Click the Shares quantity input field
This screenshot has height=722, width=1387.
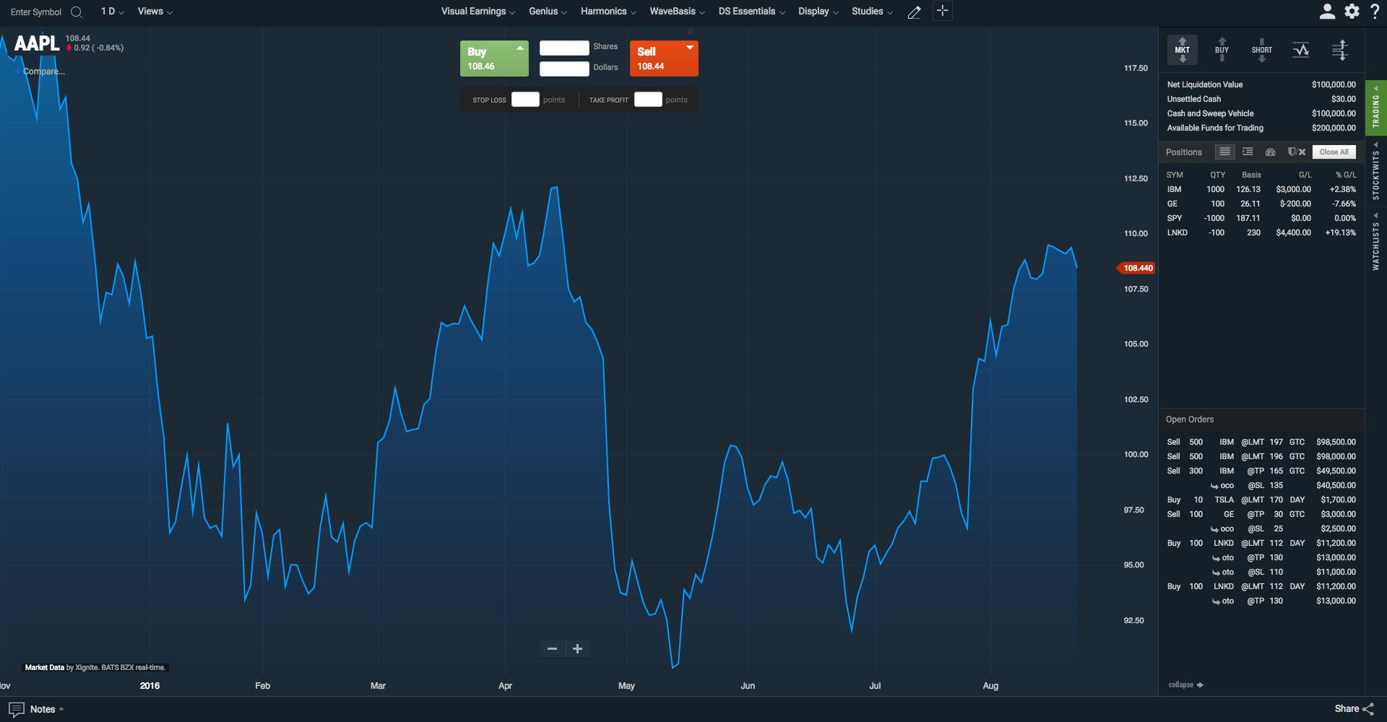click(x=564, y=48)
